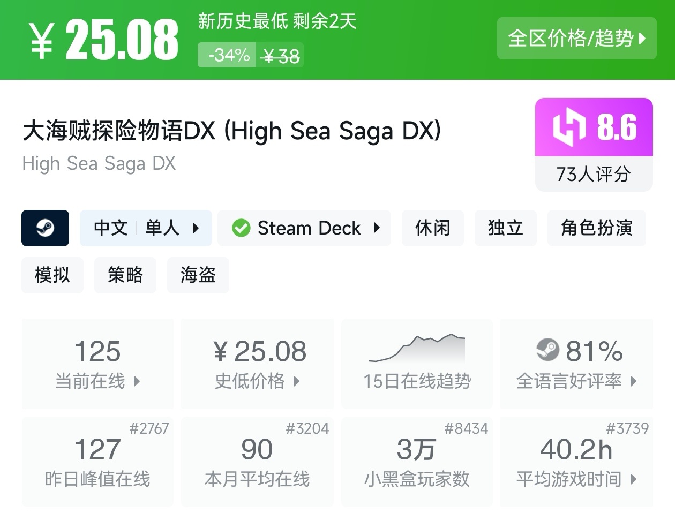
Task: Click the Steam logo beside 81% rating
Action: 547,350
